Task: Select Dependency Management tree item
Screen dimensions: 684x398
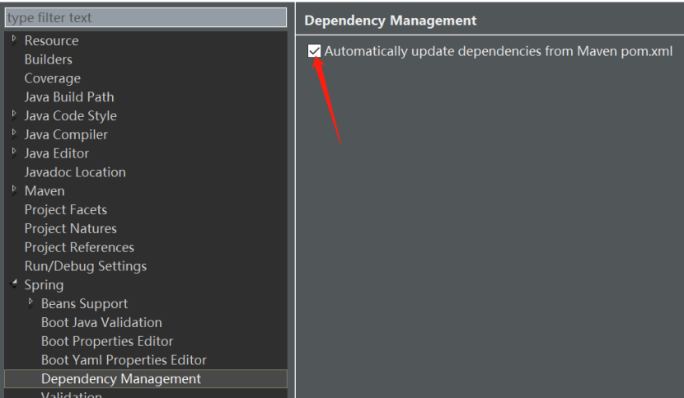Action: 146,379
